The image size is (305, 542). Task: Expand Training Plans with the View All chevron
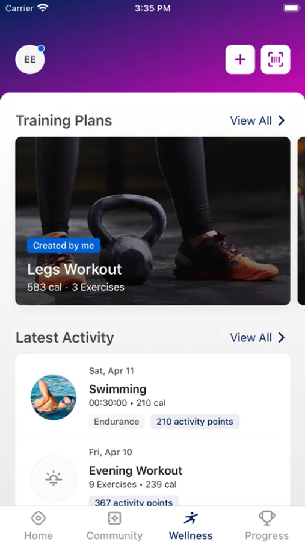pyautogui.click(x=282, y=120)
